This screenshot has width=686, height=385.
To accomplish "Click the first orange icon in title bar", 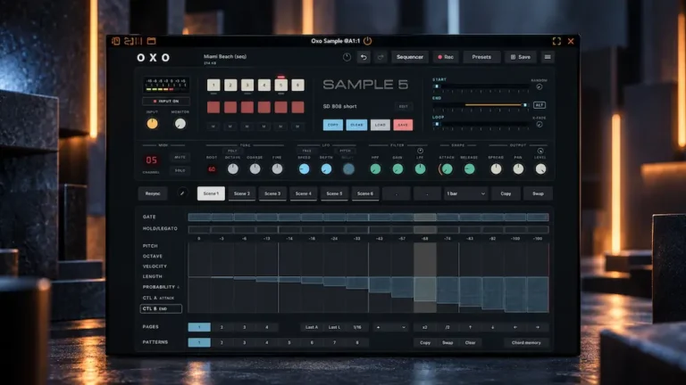I will [x=116, y=41].
